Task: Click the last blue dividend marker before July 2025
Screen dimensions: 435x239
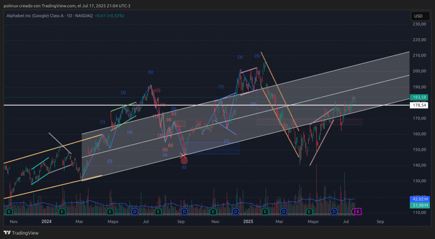Action: tap(334, 211)
